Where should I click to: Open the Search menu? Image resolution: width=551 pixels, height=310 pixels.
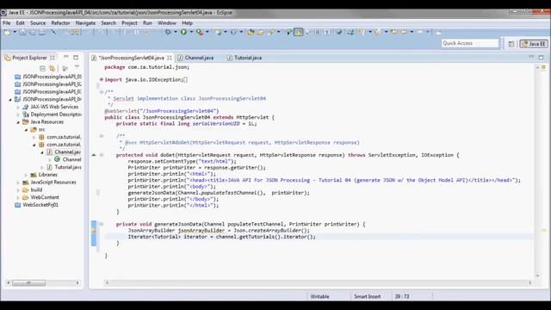pyautogui.click(x=108, y=23)
